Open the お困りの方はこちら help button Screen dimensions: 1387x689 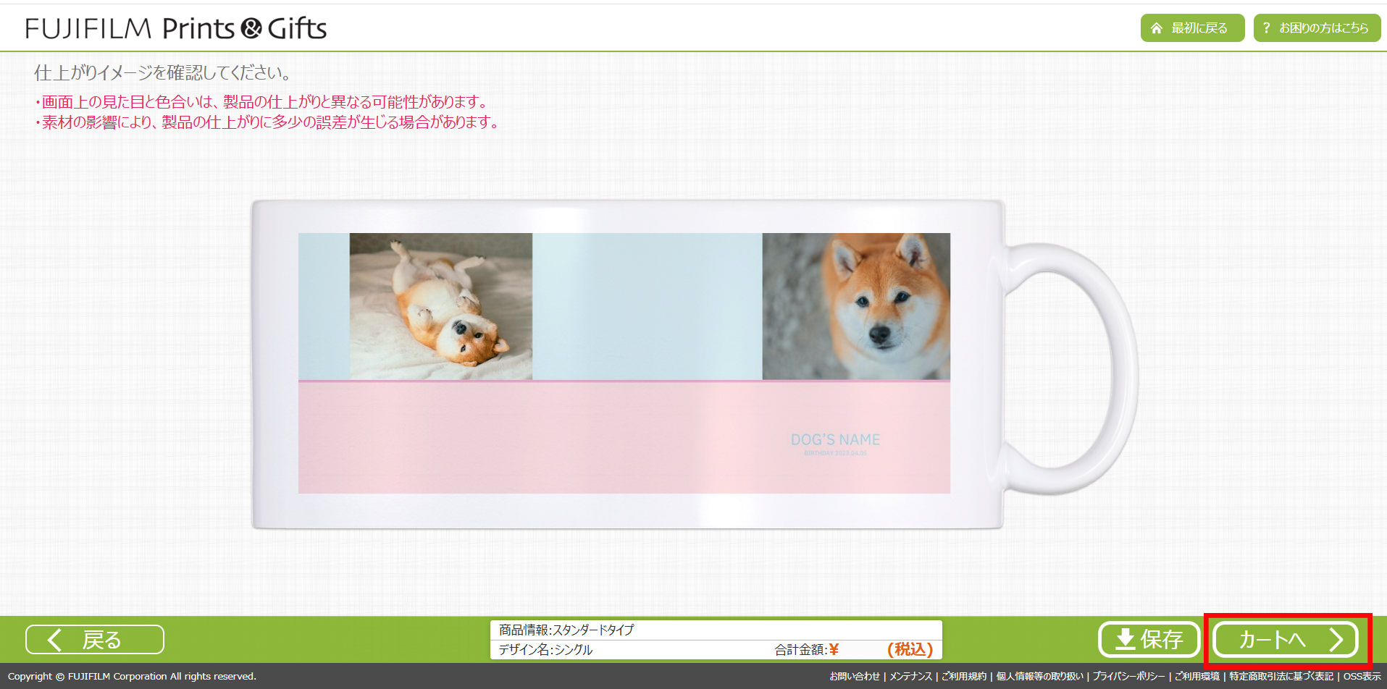coord(1317,28)
